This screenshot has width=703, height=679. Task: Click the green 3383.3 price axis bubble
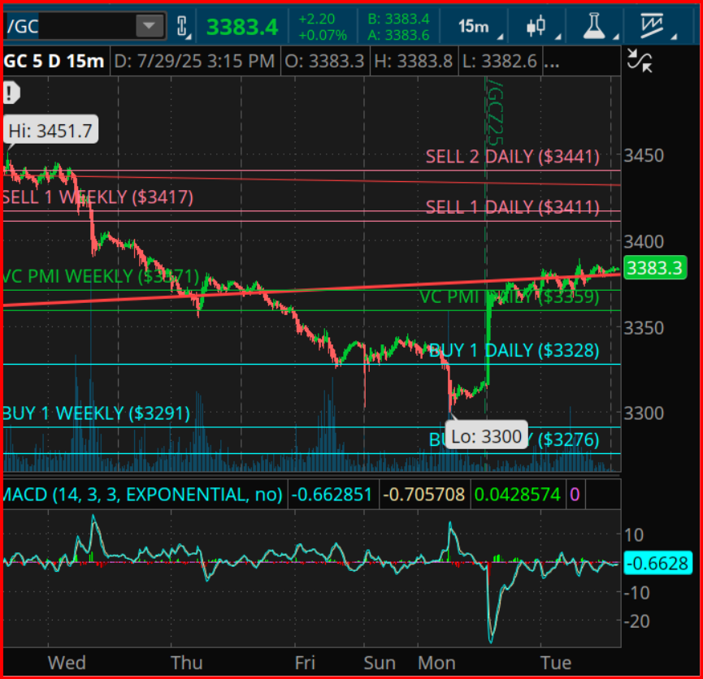[655, 266]
